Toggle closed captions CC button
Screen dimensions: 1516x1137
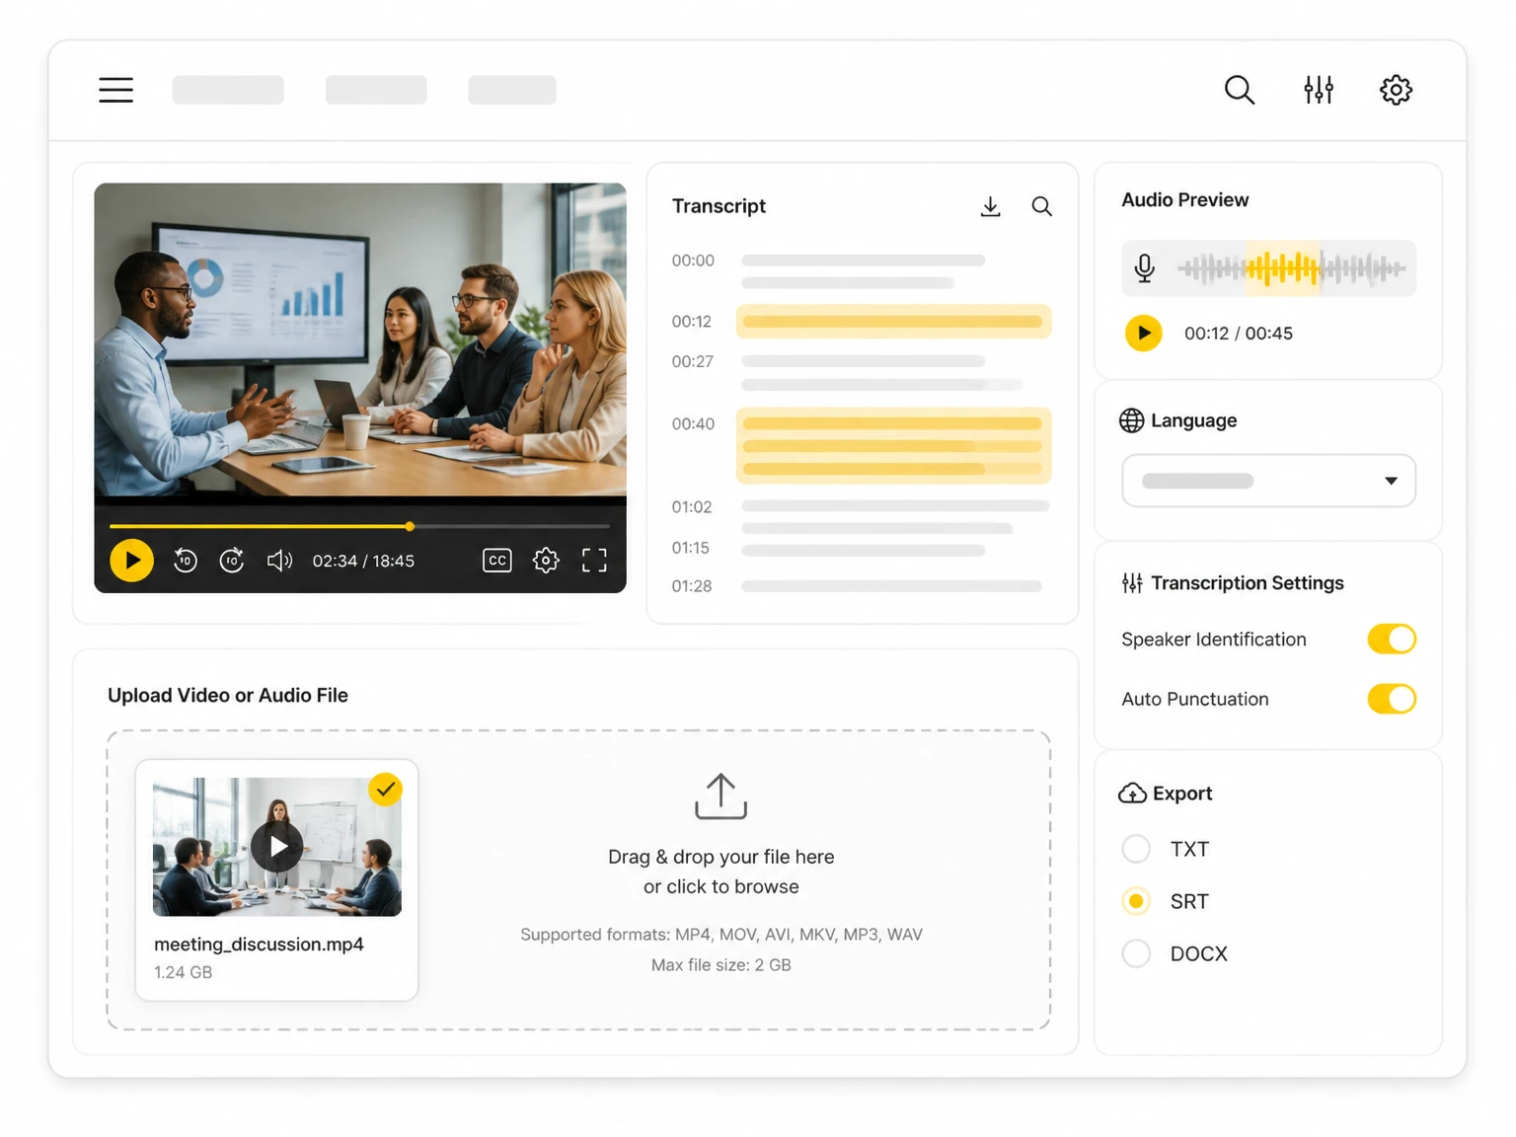497,561
